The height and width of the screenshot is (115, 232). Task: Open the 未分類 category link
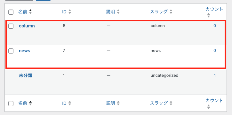26,75
